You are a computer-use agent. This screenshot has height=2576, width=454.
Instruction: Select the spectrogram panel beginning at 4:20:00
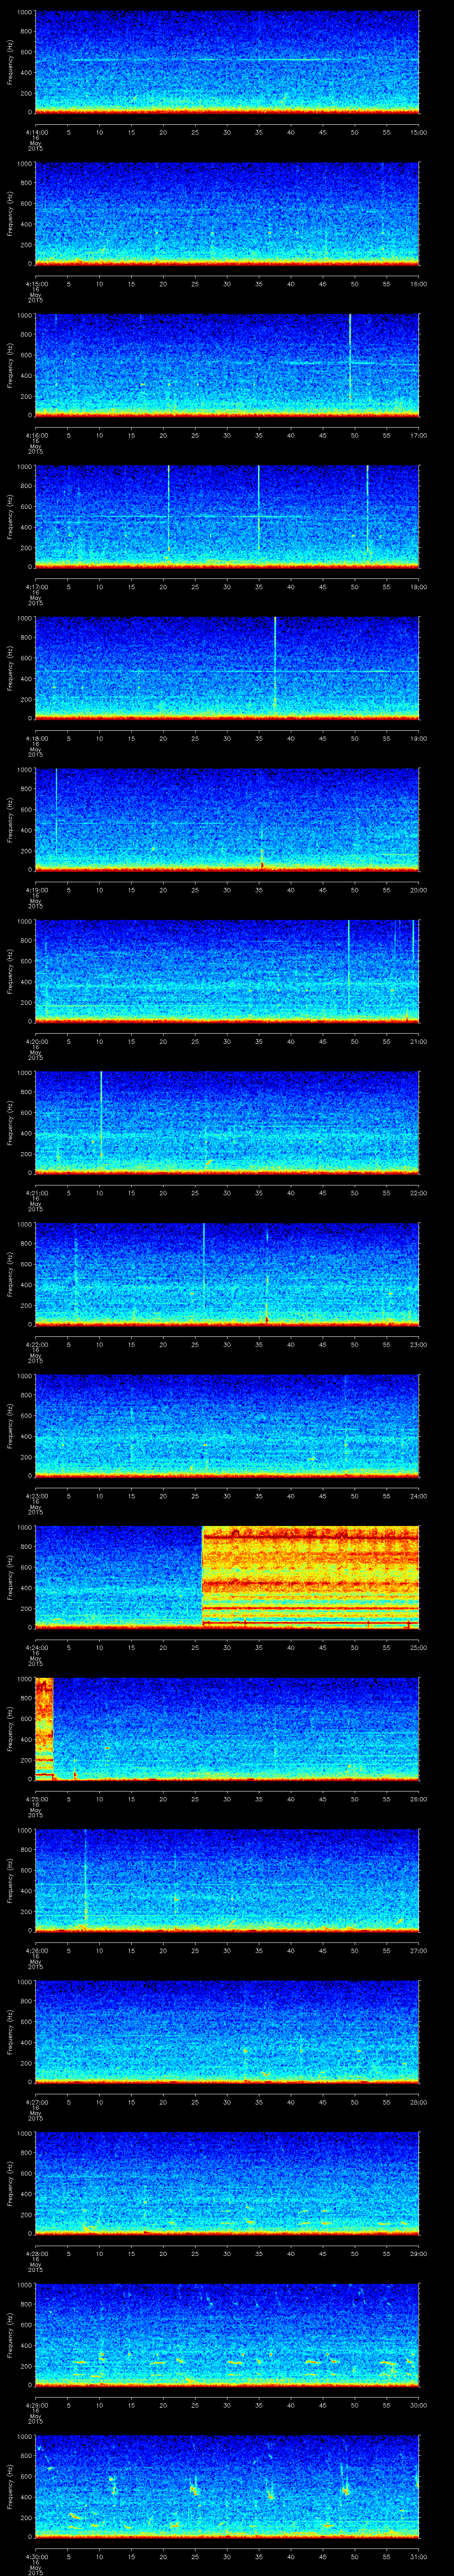[227, 971]
